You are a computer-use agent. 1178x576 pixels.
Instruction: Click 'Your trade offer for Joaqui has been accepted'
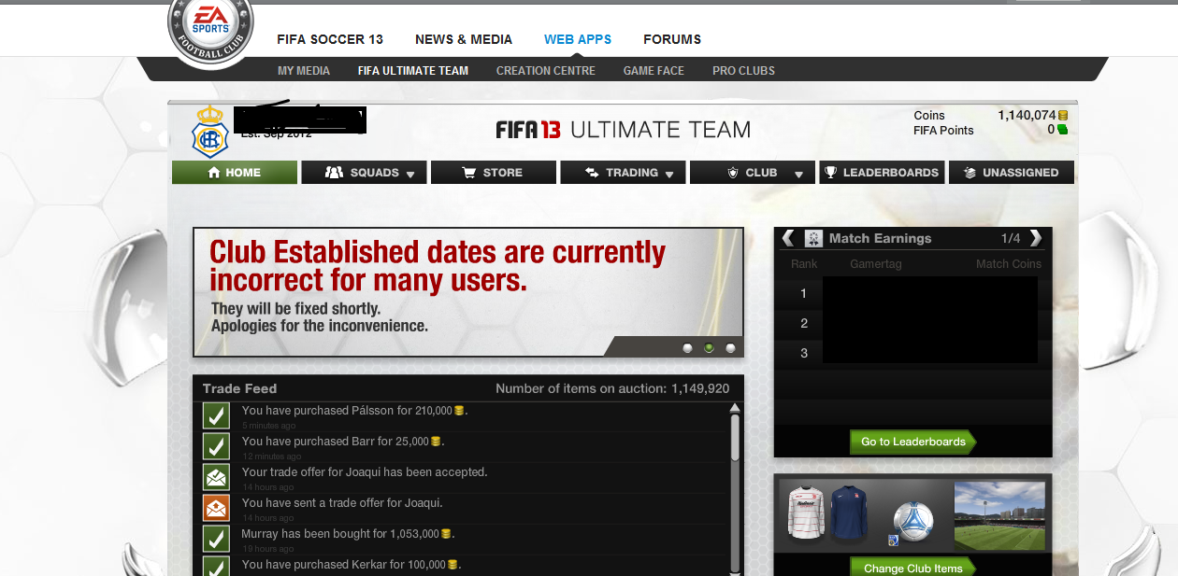(365, 472)
